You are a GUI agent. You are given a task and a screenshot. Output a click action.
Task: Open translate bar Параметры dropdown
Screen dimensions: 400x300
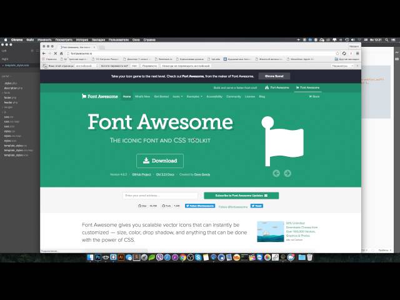pyautogui.click(x=342, y=66)
